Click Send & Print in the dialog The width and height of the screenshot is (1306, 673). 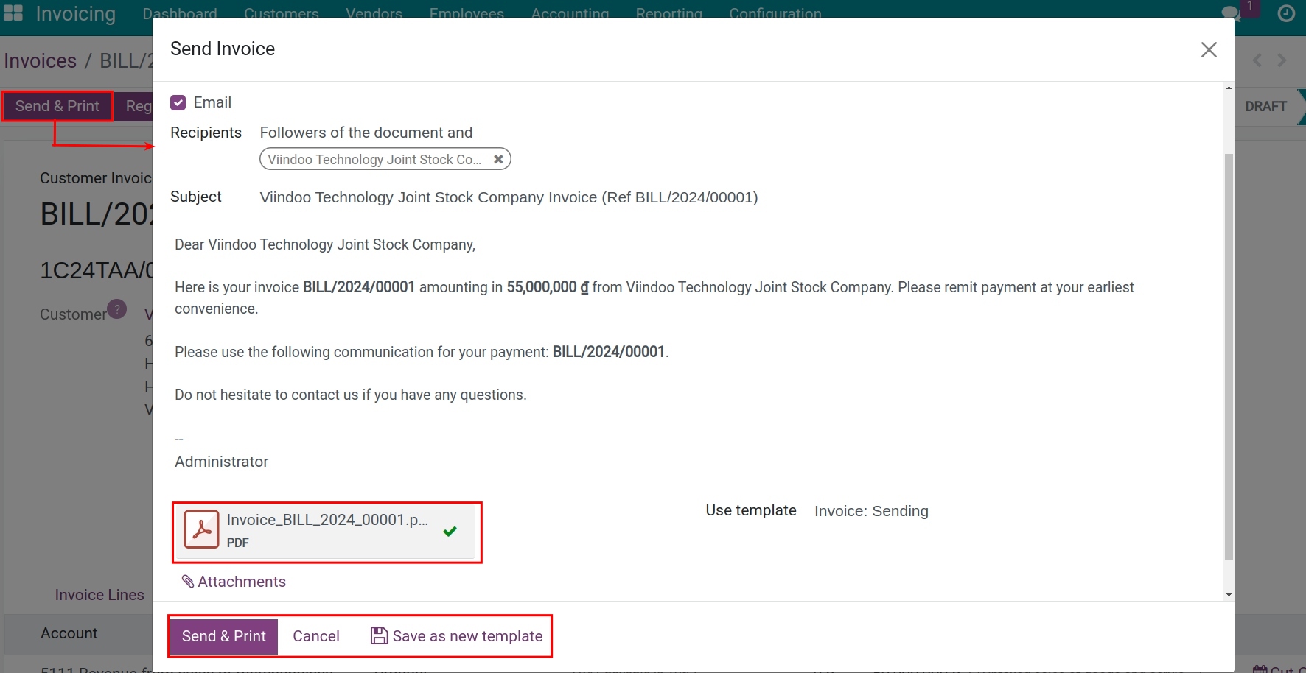coord(223,635)
